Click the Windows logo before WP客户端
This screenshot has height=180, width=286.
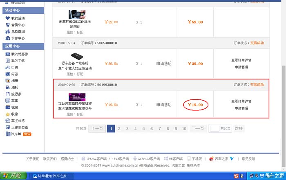pos(166,158)
